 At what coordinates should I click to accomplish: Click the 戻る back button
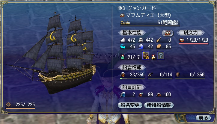(203, 118)
